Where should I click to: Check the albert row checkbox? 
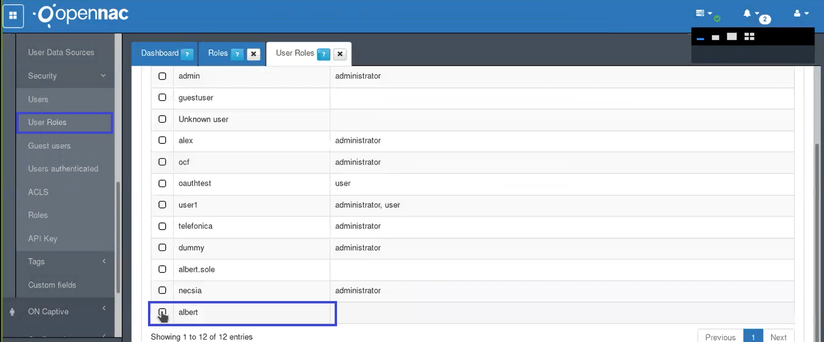[162, 312]
